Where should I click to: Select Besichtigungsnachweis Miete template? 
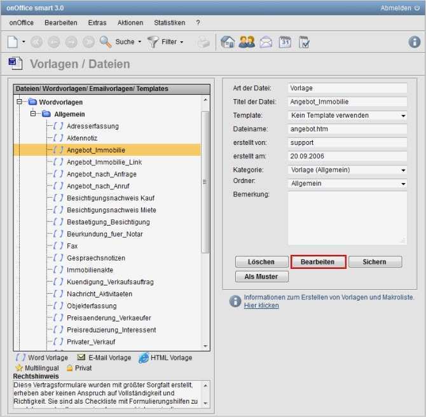coord(111,210)
